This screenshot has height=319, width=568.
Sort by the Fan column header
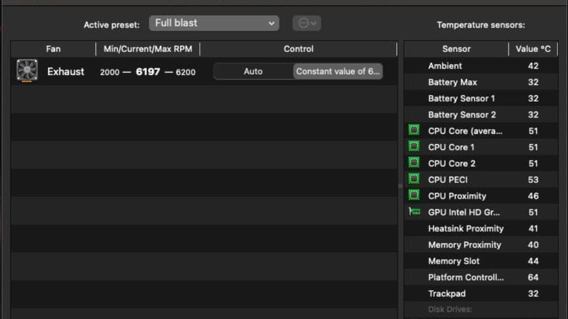click(53, 49)
